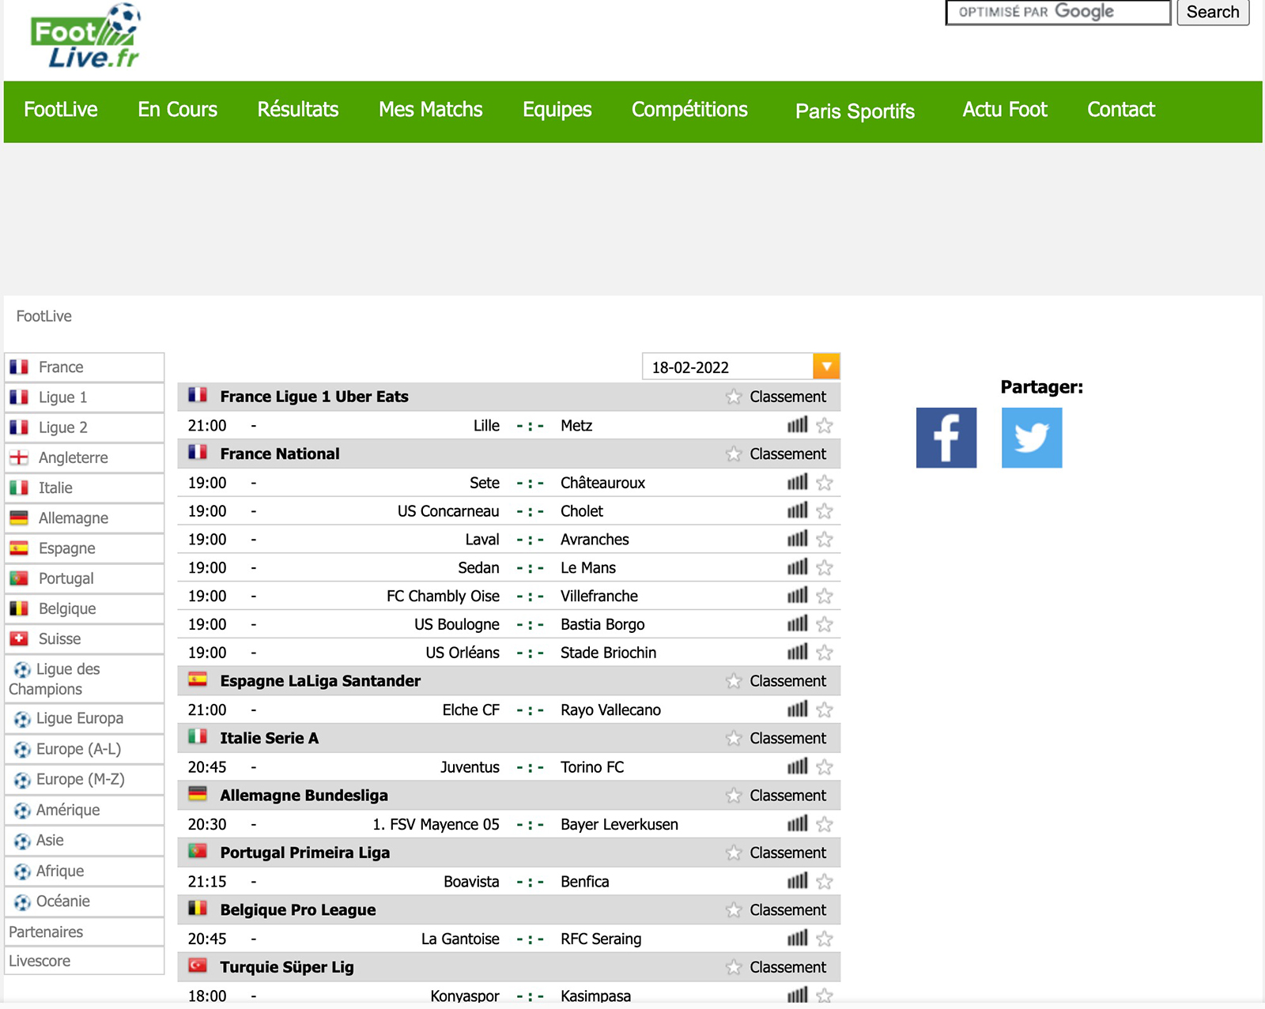Open stats bars for Laval - Avranches
Screen dimensions: 1265x1009
point(798,539)
